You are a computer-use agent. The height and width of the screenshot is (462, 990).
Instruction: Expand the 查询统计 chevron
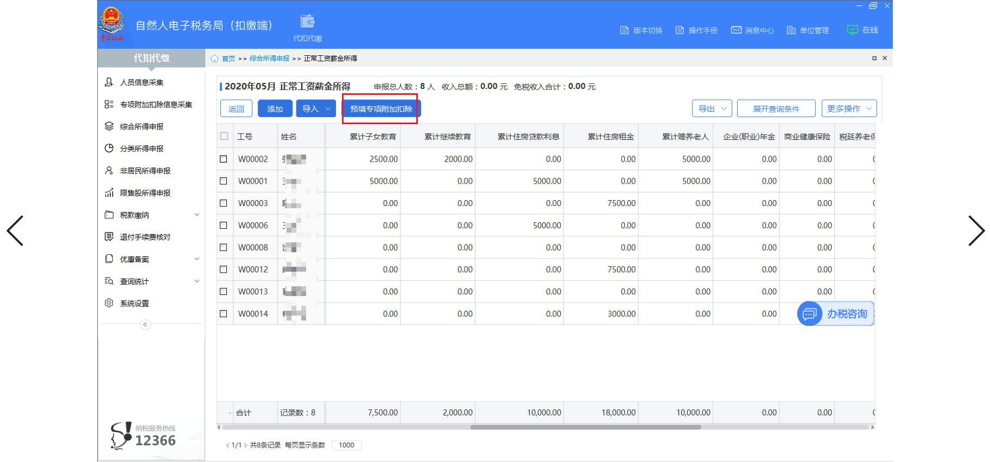(197, 281)
